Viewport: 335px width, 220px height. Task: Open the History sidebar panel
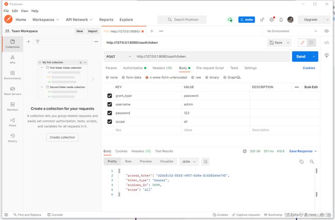coord(12,138)
